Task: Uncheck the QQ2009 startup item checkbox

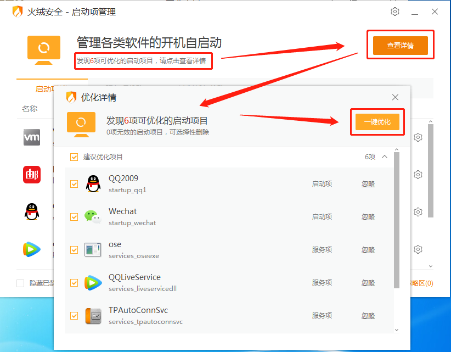Action: pos(74,183)
